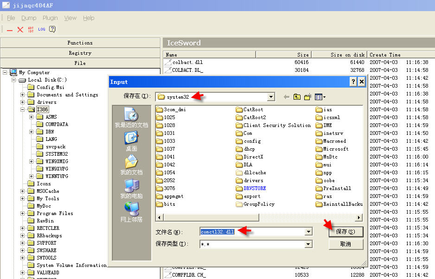This screenshot has height=279, width=435.
Task: Select the GroupPolicy folder
Action: 255,204
